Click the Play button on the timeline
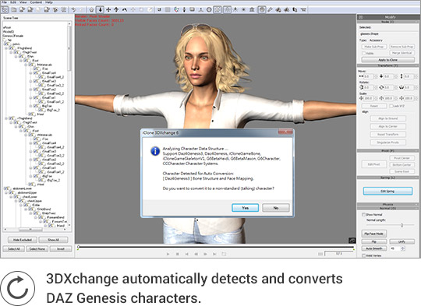Viewport: 421px width, 306px height. 168,254
